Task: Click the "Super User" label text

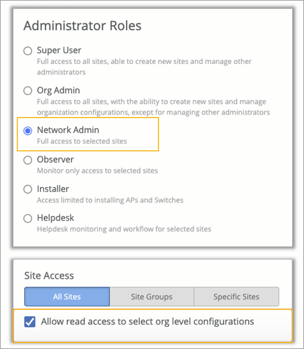Action: click(59, 50)
